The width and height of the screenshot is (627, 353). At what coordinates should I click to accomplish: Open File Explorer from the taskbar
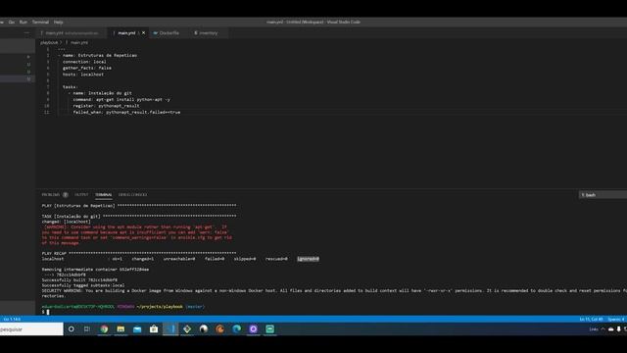pos(121,329)
